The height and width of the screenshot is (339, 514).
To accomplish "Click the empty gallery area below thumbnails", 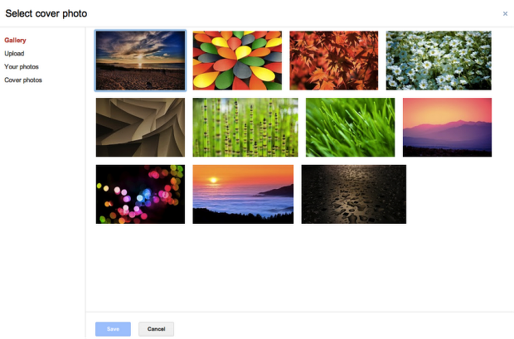I will pyautogui.click(x=299, y=267).
